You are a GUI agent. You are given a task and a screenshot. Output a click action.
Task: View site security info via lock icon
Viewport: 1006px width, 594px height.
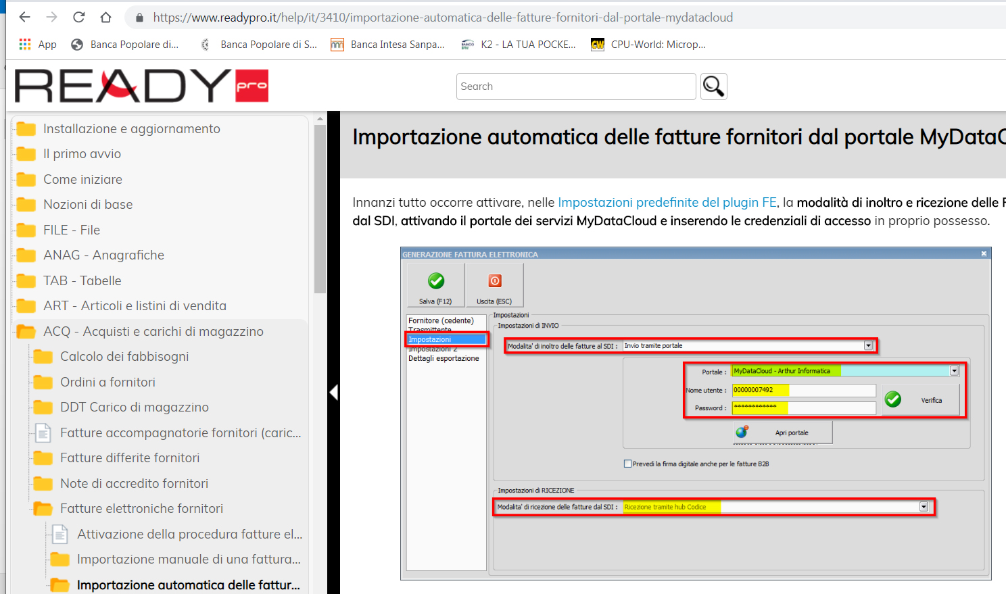tap(139, 18)
